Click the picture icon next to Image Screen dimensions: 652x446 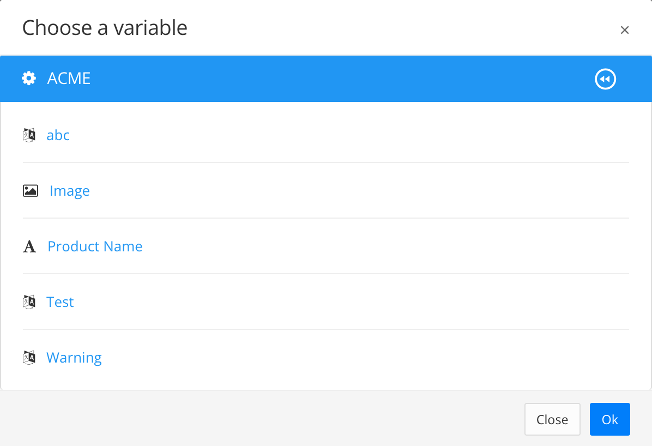click(31, 190)
